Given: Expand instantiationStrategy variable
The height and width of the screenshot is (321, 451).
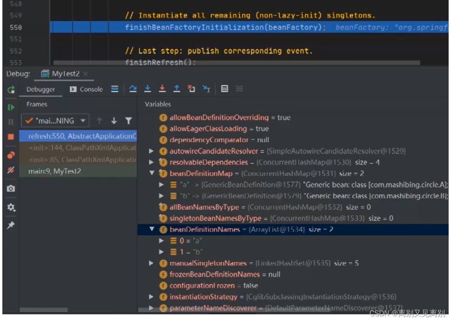Looking at the screenshot, I should pos(151,297).
